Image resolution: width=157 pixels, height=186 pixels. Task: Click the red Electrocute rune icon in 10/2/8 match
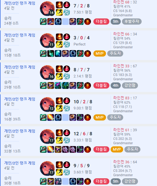point(67,101)
